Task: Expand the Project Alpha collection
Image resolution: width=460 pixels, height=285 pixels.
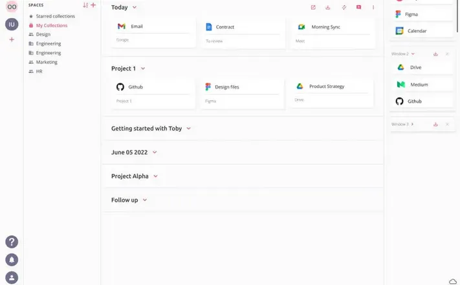Action: coord(155,176)
